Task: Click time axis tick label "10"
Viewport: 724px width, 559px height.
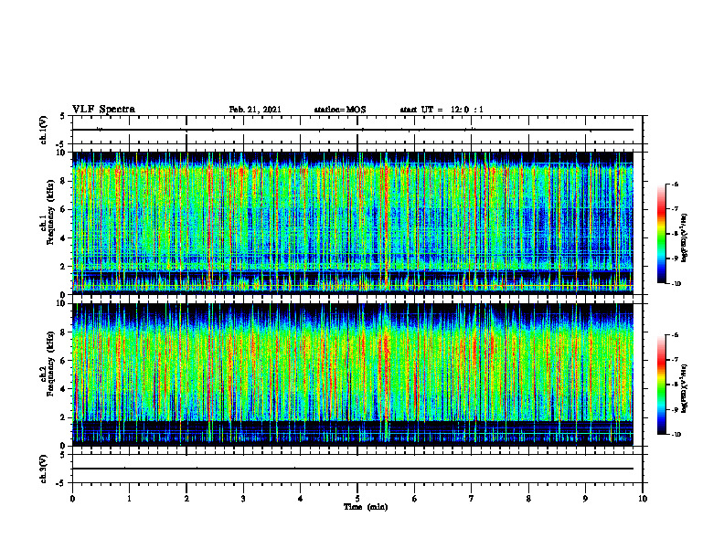Action: [643, 499]
